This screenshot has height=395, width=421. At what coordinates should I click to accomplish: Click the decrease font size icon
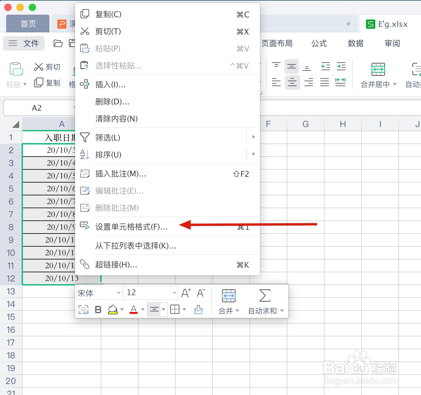(201, 292)
